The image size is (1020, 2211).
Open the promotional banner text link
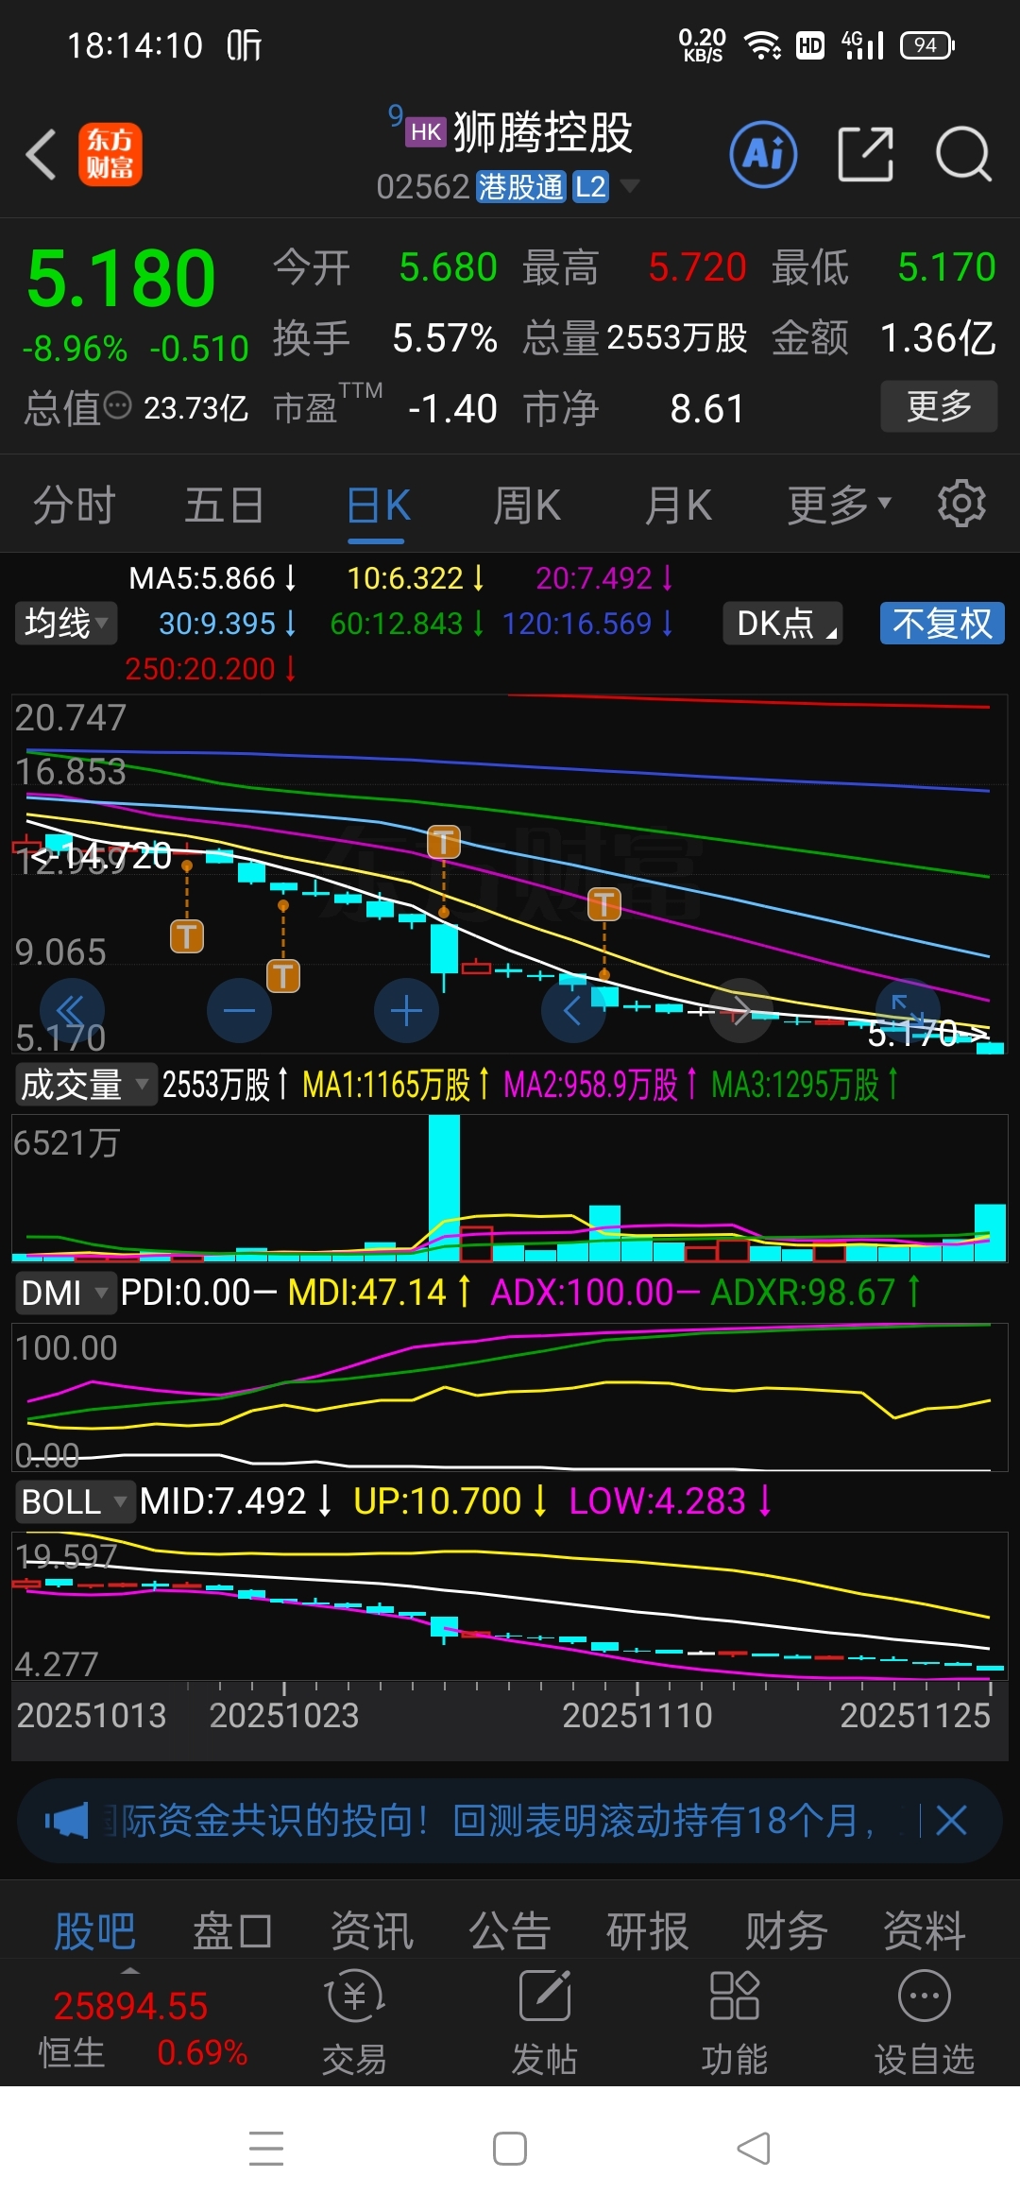491,1820
